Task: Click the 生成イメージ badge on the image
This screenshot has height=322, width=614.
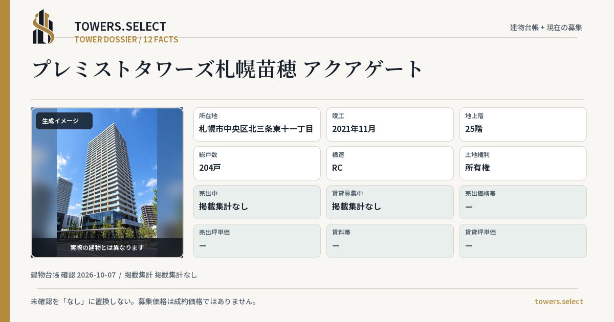Action: [64, 121]
